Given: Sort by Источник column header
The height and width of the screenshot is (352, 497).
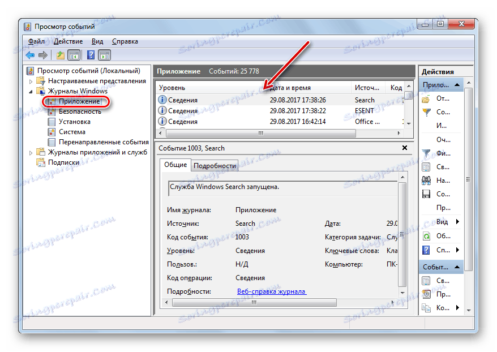Looking at the screenshot, I should tap(368, 88).
